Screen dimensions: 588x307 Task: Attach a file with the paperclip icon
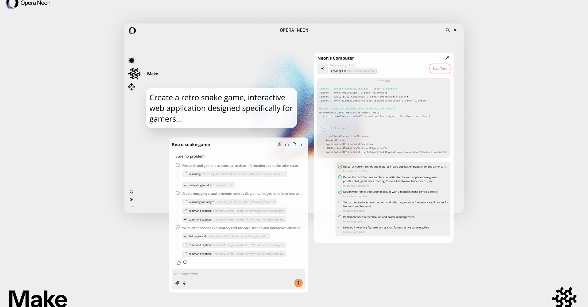tap(177, 283)
